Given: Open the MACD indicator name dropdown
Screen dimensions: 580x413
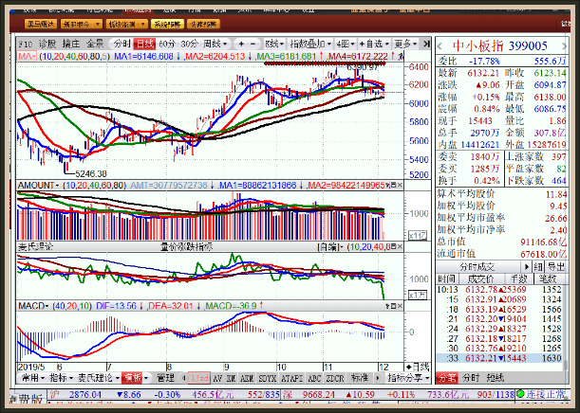Looking at the screenshot, I should (x=33, y=306).
